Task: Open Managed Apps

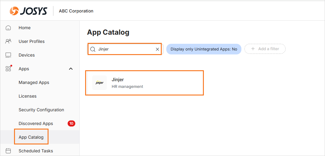Action: 34,82
